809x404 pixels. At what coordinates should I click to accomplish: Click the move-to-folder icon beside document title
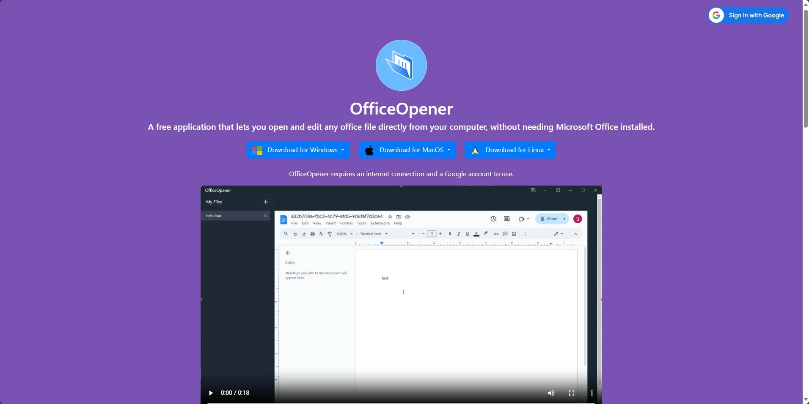[x=399, y=217]
